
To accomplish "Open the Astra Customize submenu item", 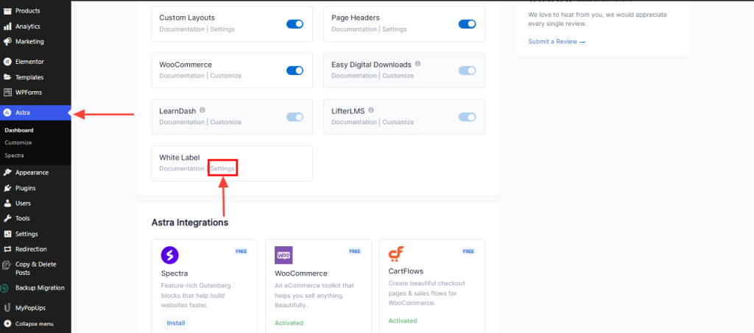I will click(18, 143).
